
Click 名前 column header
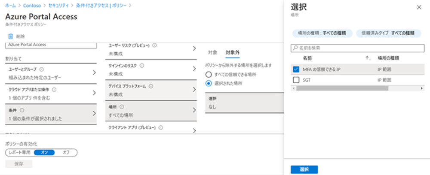click(x=307, y=58)
